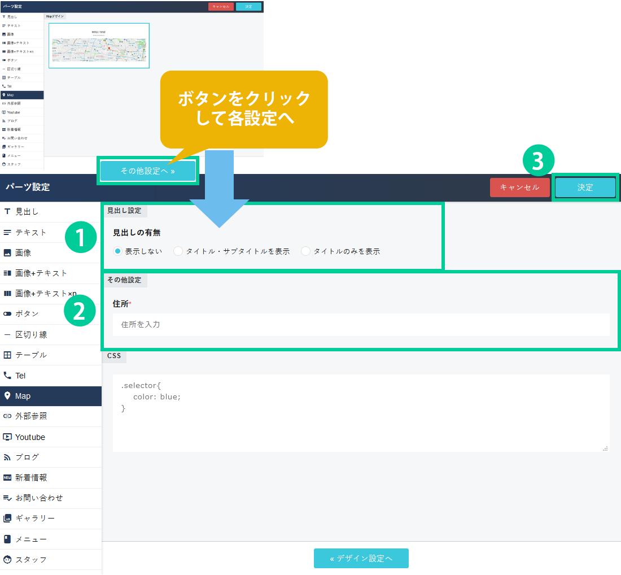This screenshot has height=575, width=621.
Task: Select the 表示しない radio option
Action: [118, 251]
